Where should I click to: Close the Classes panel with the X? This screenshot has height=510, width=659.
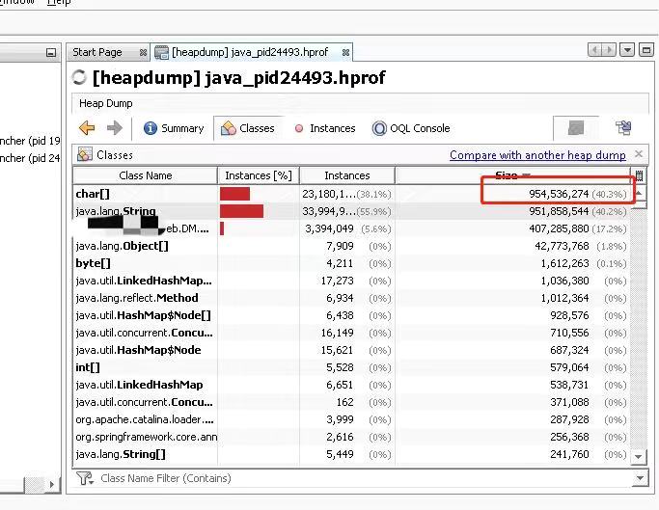point(639,154)
